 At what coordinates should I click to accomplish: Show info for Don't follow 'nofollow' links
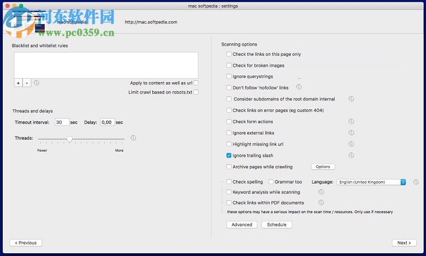(299, 87)
